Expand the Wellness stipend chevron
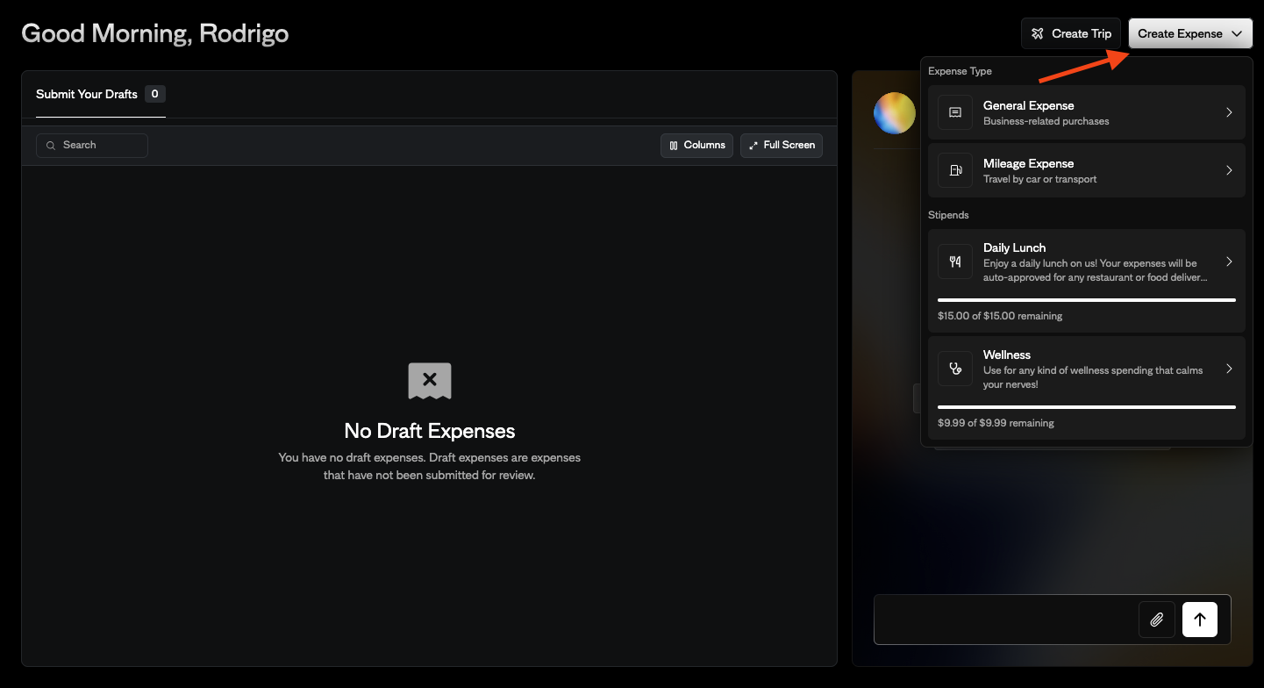This screenshot has width=1264, height=688. point(1229,369)
